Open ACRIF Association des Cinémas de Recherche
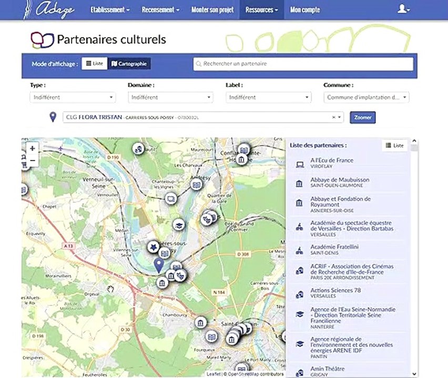Image resolution: width=448 pixels, height=378 pixels. tap(352, 271)
